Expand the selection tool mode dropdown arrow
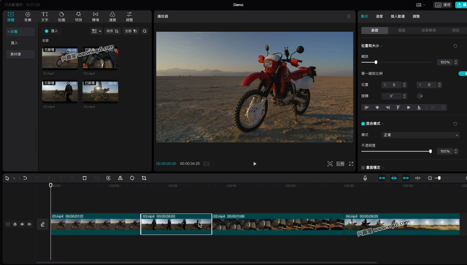 click(x=14, y=178)
